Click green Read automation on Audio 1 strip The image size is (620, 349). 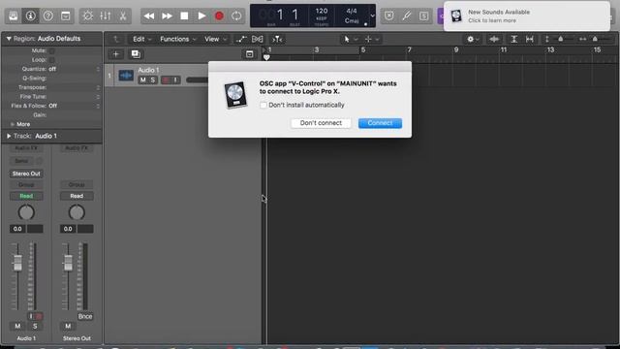[26, 196]
